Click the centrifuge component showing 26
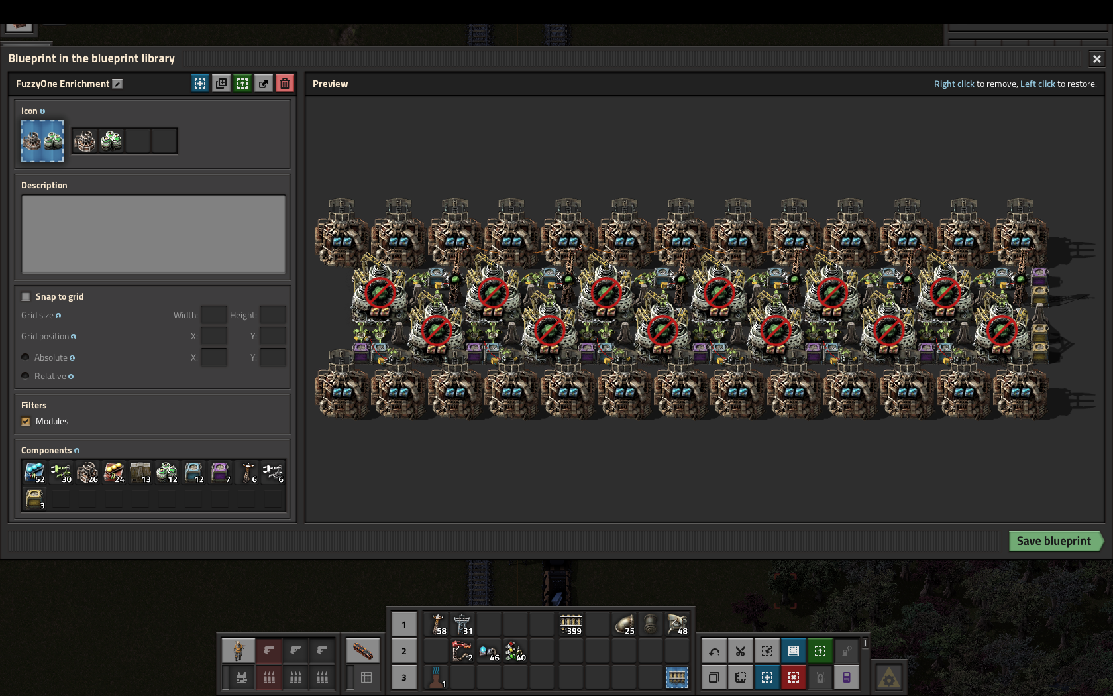Viewport: 1113px width, 696px height. point(87,473)
